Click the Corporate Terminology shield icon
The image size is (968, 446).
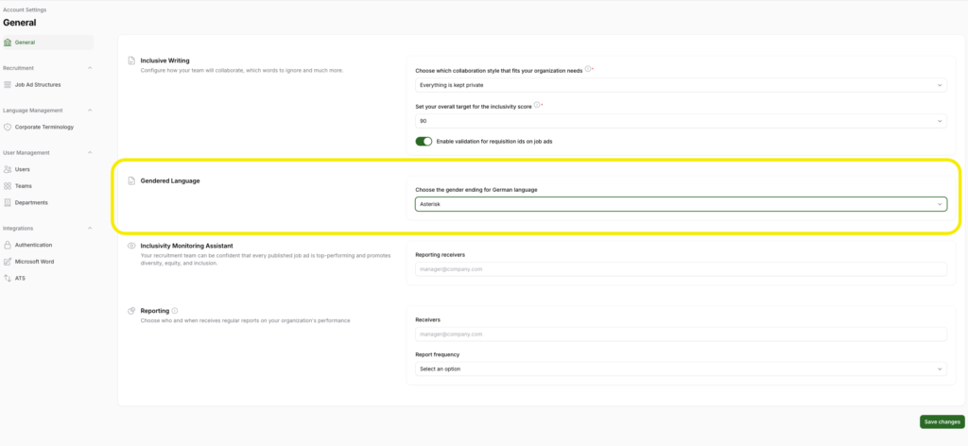(8, 127)
